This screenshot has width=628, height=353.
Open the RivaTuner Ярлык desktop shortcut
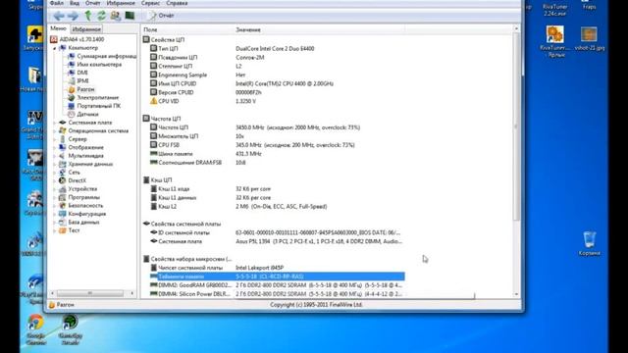(x=554, y=41)
